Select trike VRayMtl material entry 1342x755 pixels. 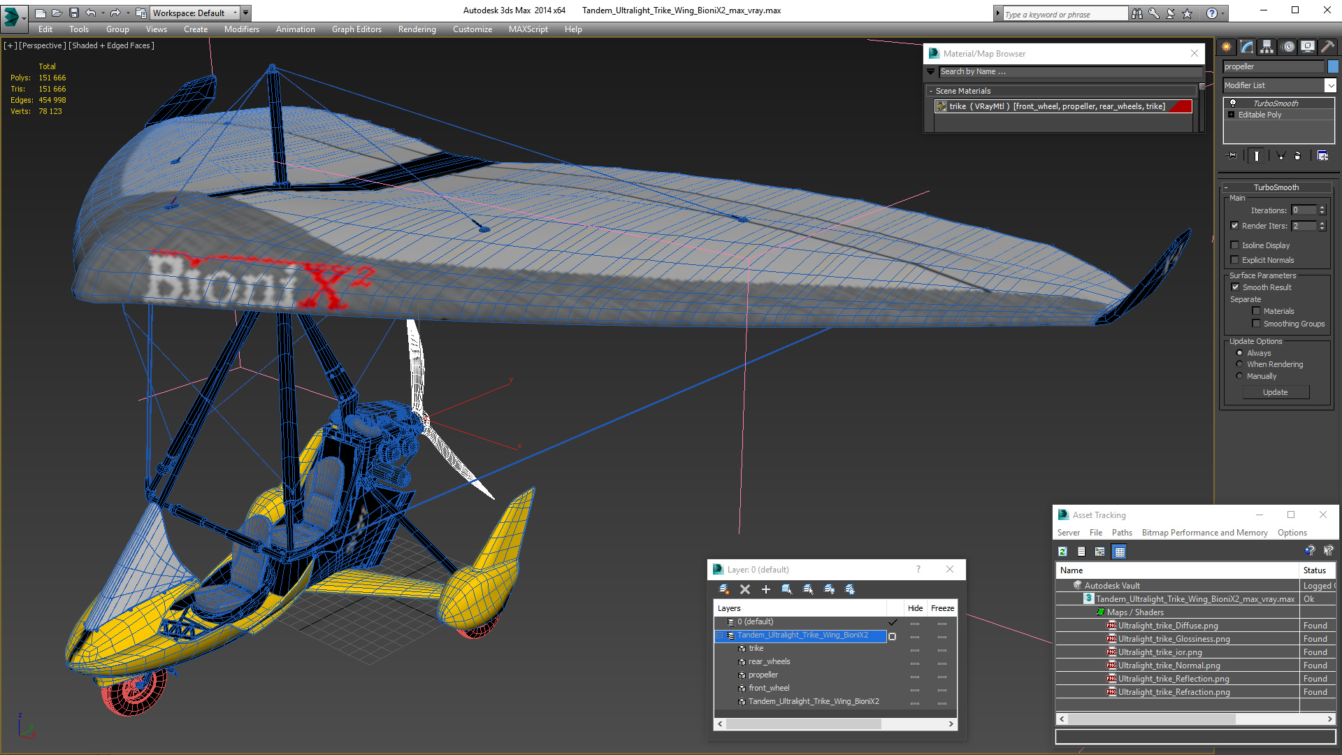1063,106
